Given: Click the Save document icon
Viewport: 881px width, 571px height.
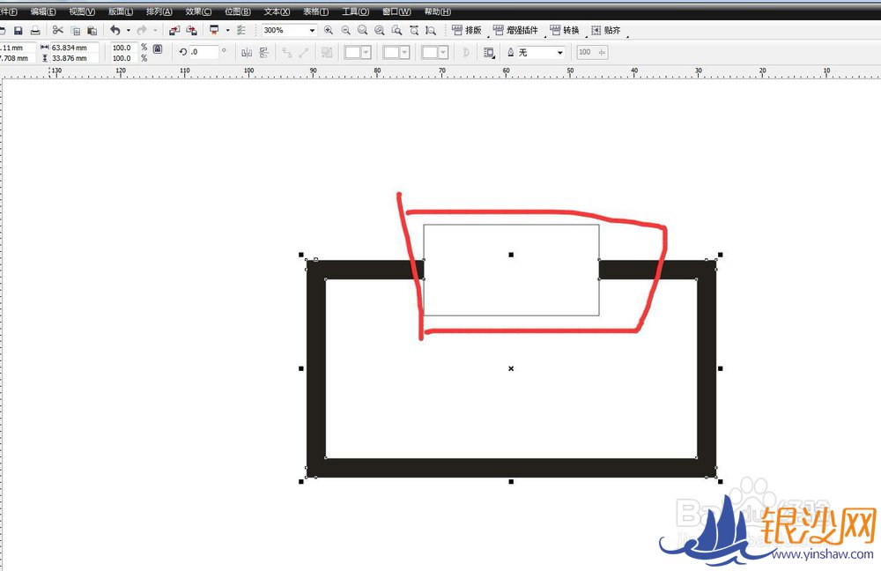Looking at the screenshot, I should coord(19,29).
